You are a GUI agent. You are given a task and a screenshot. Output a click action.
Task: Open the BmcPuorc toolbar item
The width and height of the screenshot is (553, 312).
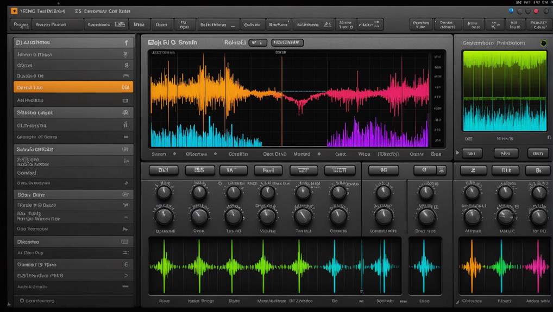pos(278,24)
